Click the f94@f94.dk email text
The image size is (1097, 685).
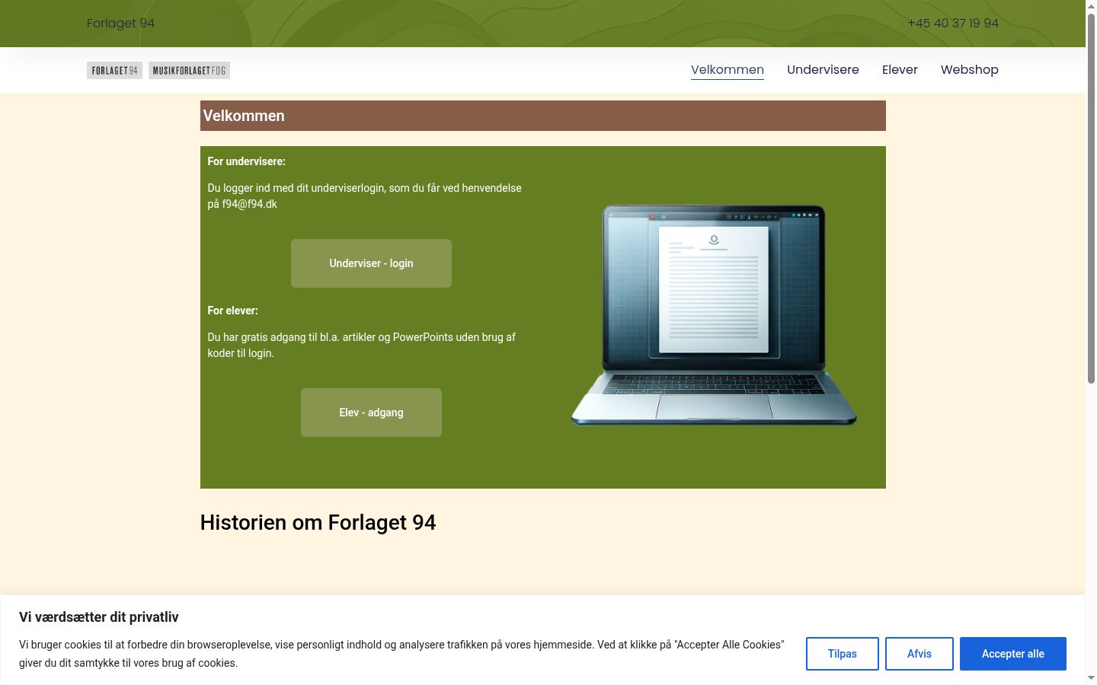click(250, 204)
